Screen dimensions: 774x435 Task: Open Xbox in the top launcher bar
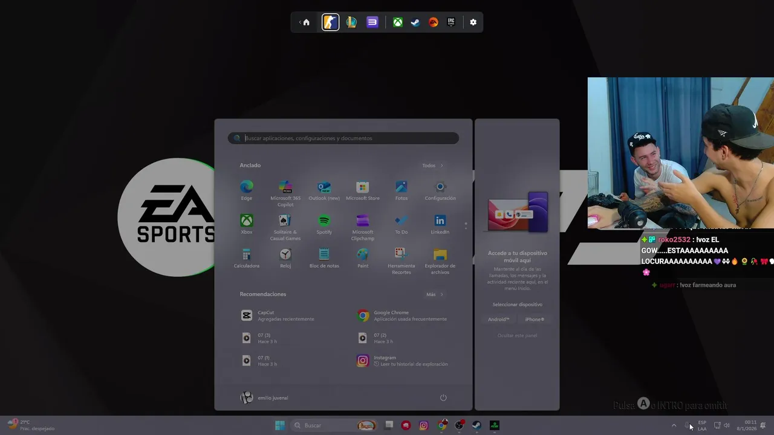coord(397,22)
